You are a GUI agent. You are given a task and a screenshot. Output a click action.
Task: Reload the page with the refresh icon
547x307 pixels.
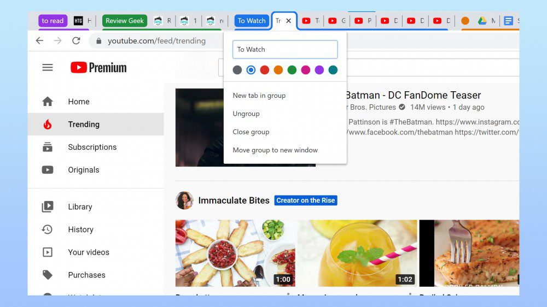point(76,41)
